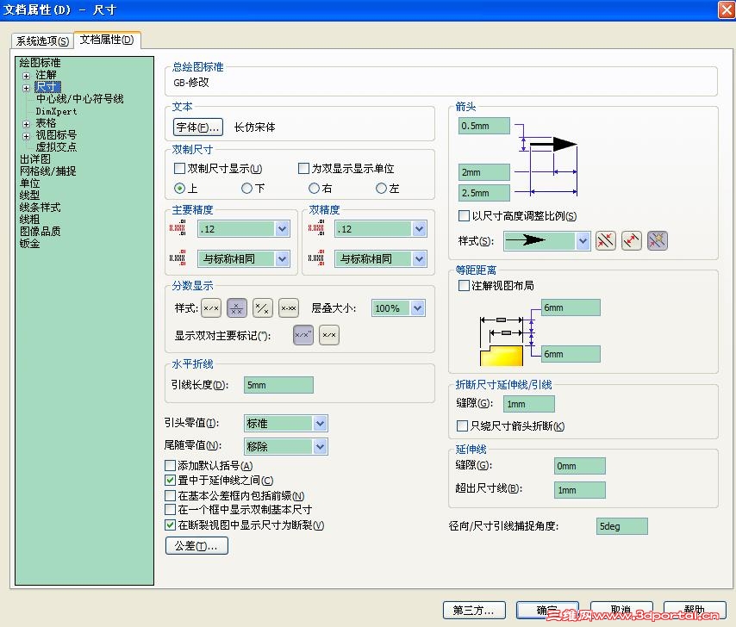Uncheck 在断裂视图中显示尺寸为断裂 checkbox

[x=171, y=525]
